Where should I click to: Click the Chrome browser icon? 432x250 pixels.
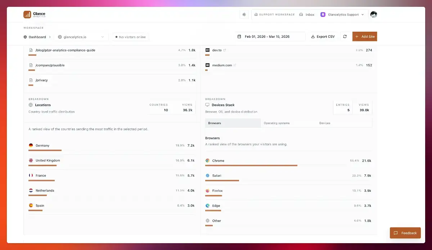207,161
